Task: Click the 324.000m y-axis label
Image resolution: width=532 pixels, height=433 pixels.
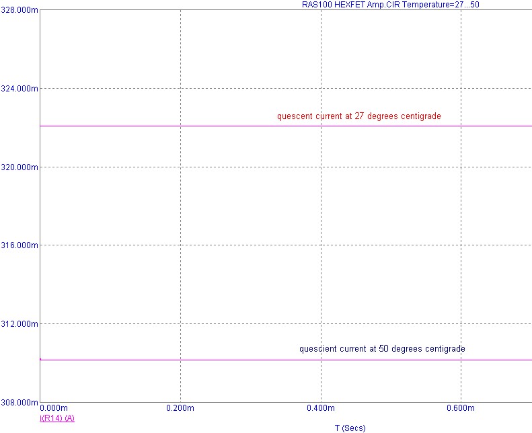Action: tap(20, 89)
